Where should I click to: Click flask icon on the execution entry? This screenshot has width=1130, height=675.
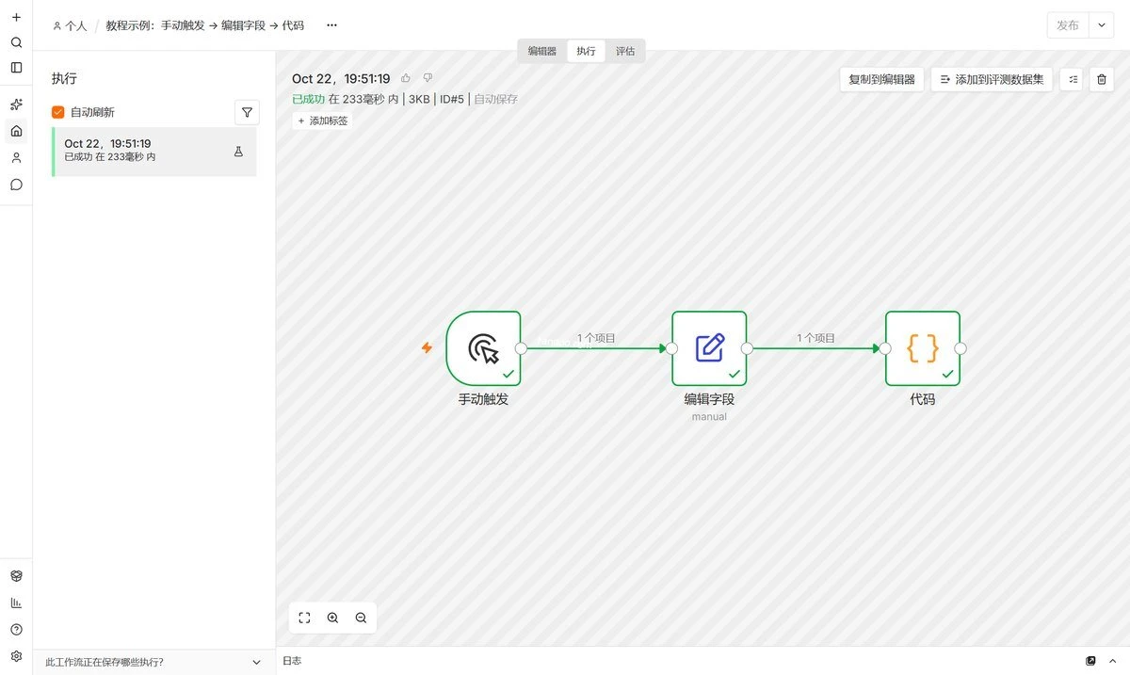point(238,152)
